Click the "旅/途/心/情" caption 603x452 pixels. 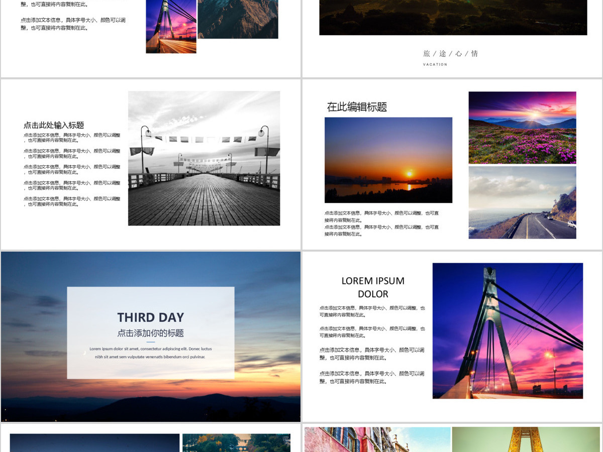[x=451, y=53]
